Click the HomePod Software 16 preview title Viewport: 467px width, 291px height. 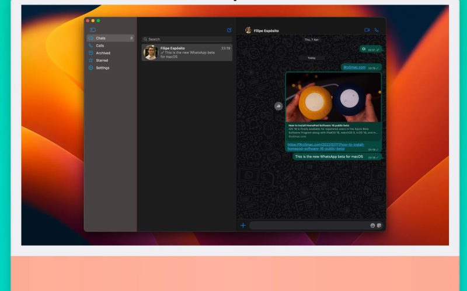[319, 125]
